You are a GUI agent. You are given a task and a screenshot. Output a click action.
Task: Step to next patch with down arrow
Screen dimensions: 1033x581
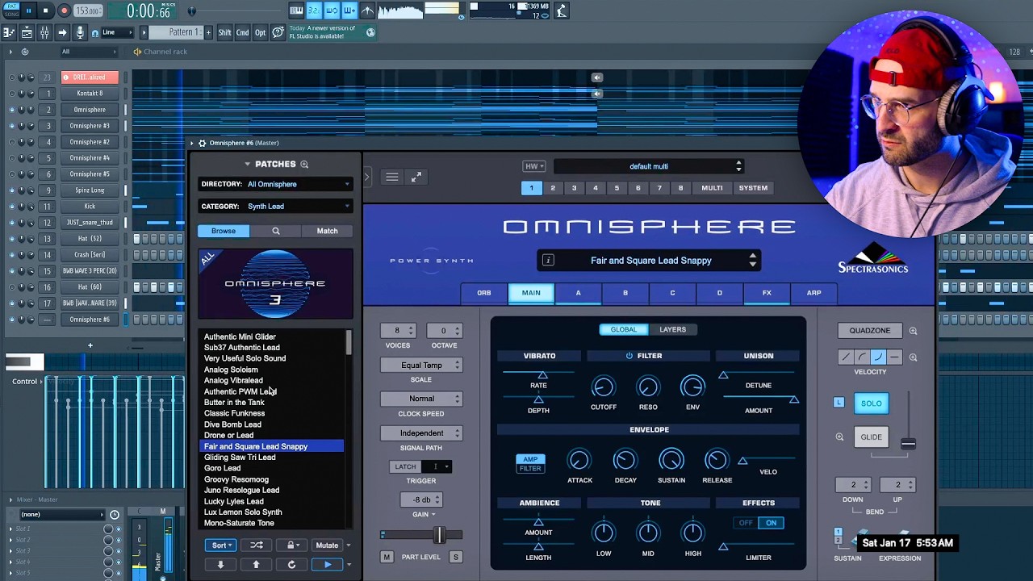(220, 565)
